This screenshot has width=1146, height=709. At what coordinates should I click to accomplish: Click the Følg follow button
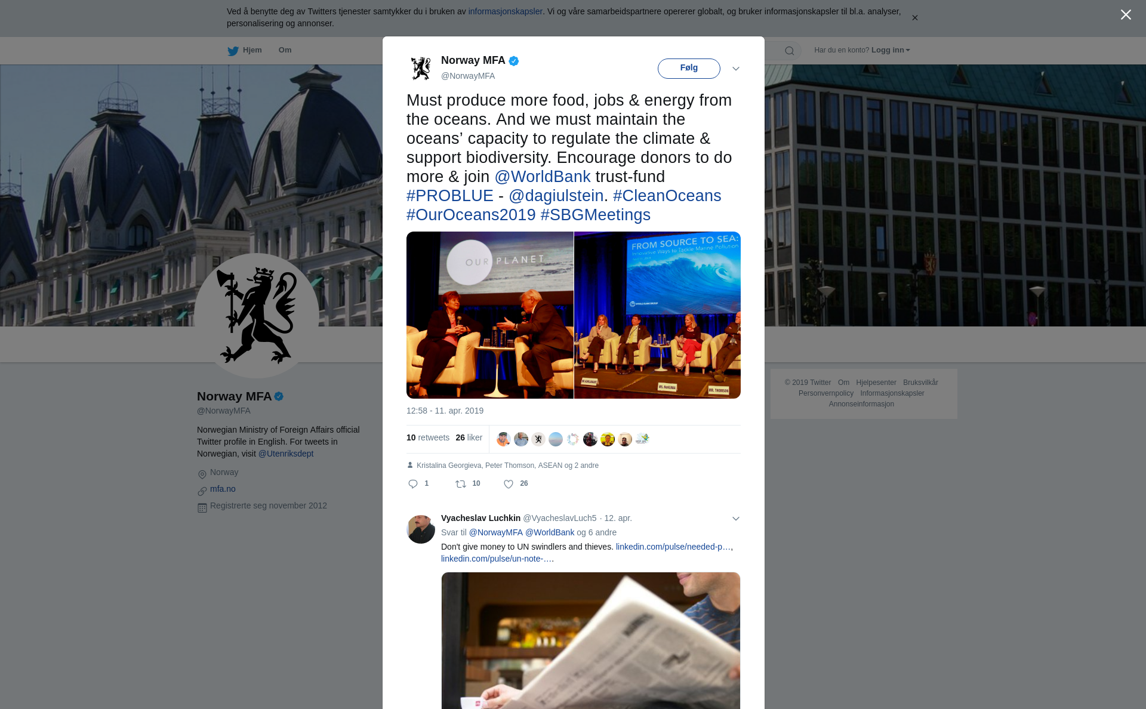689,68
